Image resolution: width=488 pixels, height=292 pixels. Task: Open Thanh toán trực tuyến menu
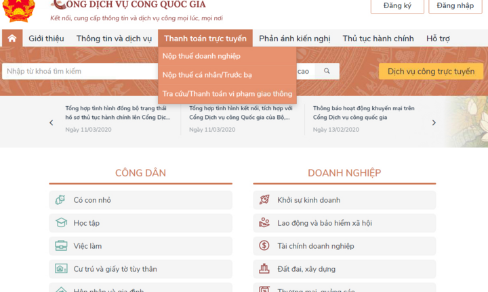click(x=205, y=39)
